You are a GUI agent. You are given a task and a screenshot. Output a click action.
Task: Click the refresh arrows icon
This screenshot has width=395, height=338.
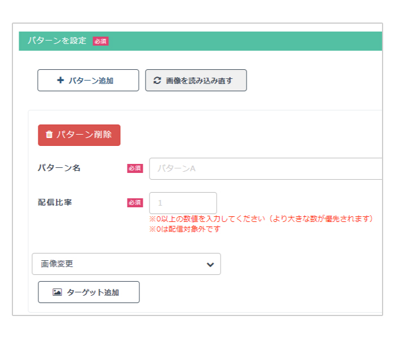(157, 81)
